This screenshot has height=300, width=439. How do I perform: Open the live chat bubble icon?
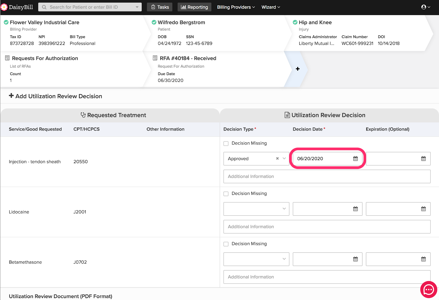coord(429,289)
